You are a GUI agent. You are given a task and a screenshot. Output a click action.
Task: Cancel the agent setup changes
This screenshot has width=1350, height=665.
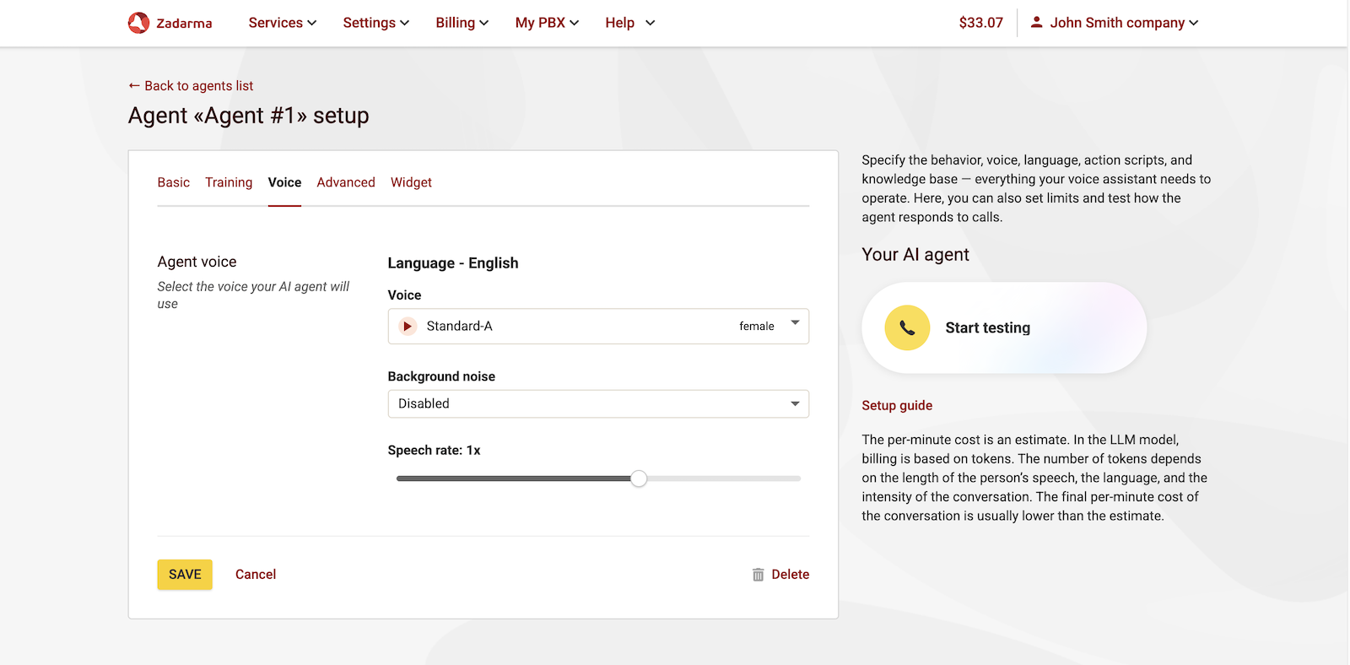click(x=256, y=575)
